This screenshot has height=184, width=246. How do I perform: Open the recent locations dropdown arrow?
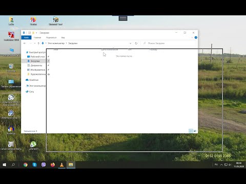pyautogui.click(x=35, y=43)
